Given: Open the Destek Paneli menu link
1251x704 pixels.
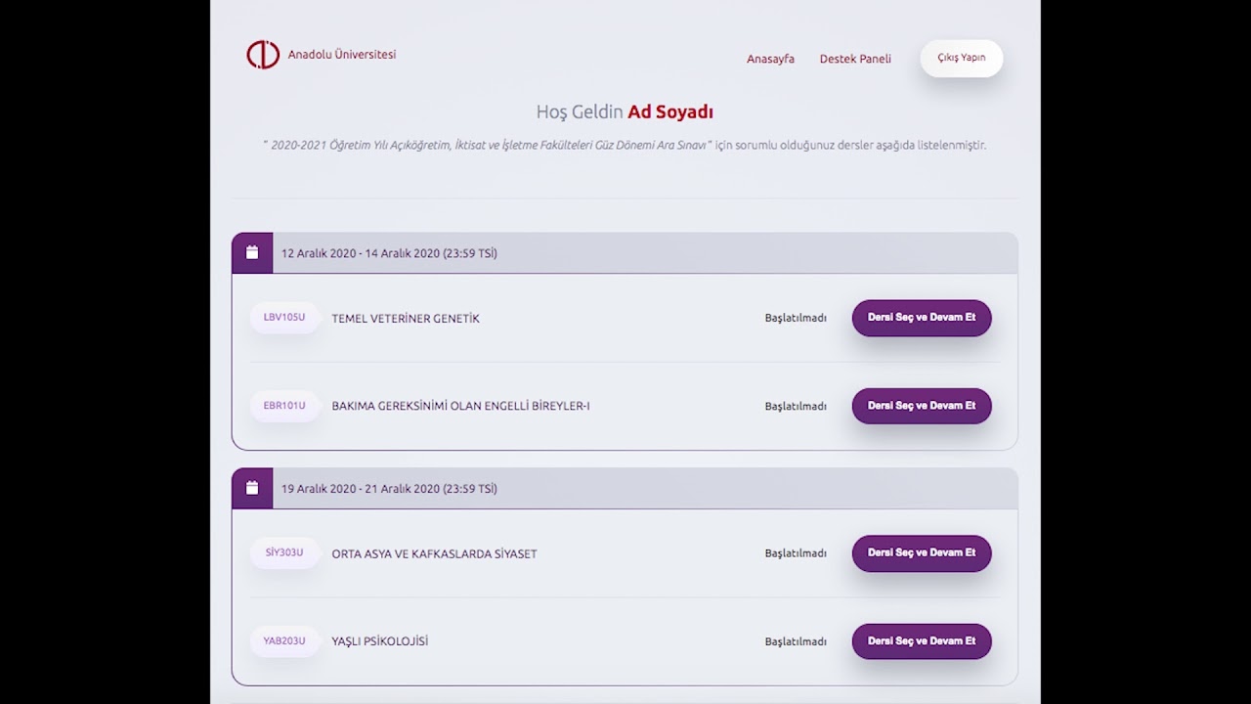Looking at the screenshot, I should [855, 59].
